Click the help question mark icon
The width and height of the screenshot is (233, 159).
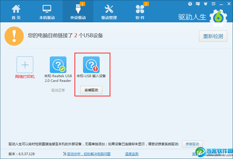pyautogui.click(x=190, y=4)
